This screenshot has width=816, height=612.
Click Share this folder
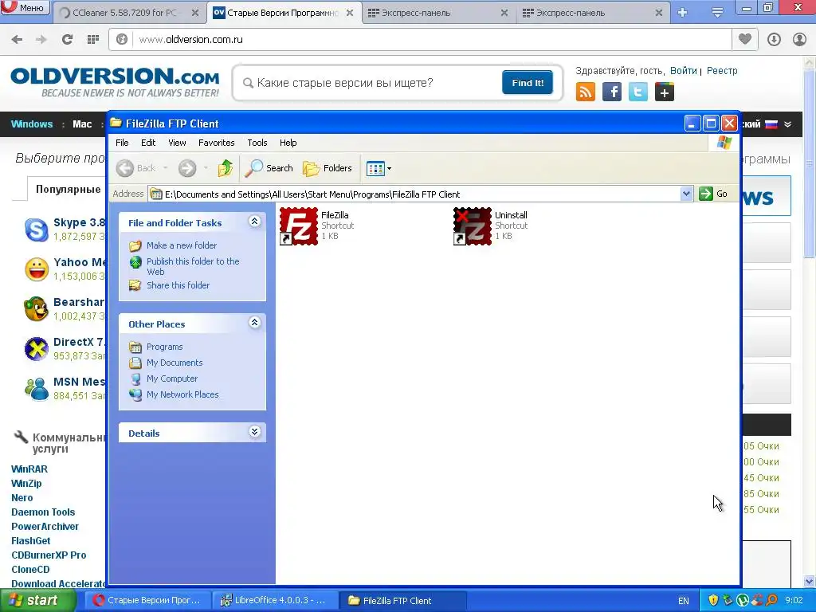(x=178, y=285)
